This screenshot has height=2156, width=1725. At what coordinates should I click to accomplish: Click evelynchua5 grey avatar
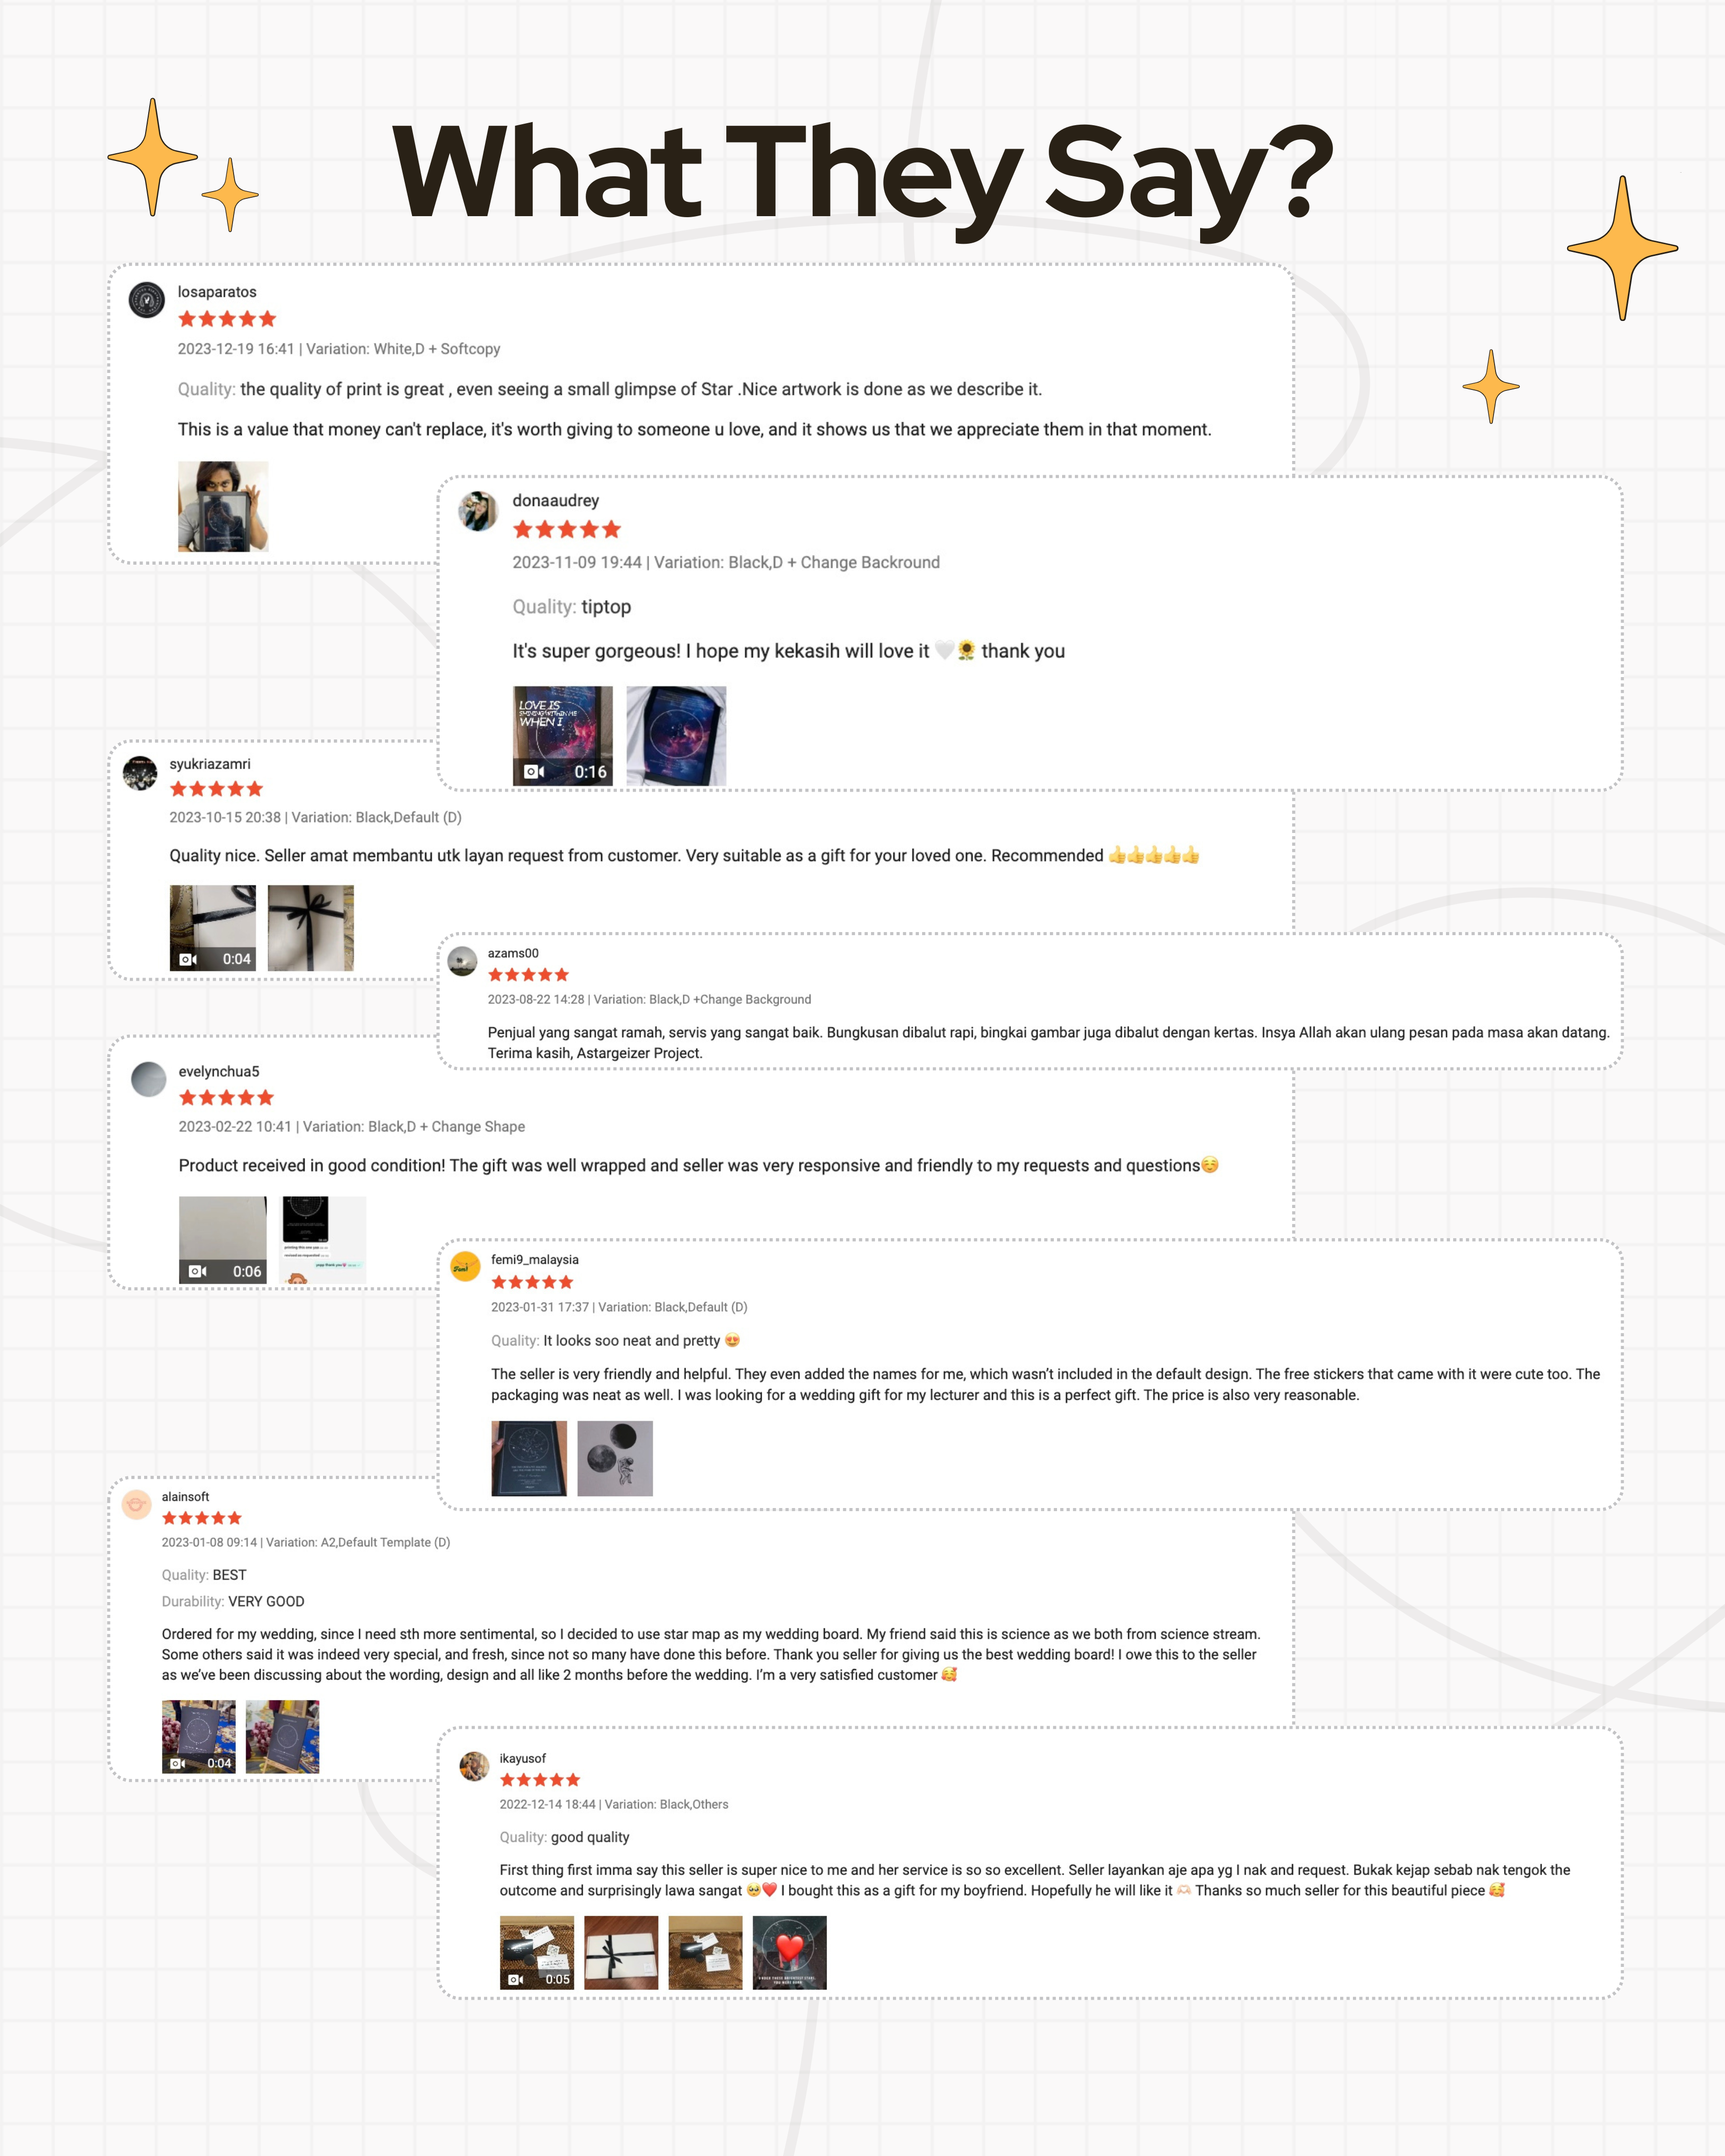click(149, 1079)
